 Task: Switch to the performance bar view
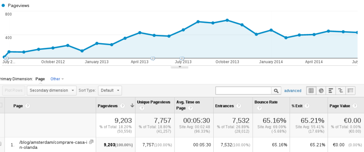pyautogui.click(x=331, y=90)
